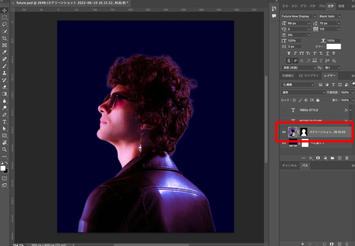Delete layer with trash icon
Viewport: 355px width, 246px height.
(347, 158)
